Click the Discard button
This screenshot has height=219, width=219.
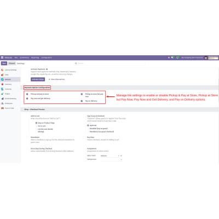click(x=12, y=64)
